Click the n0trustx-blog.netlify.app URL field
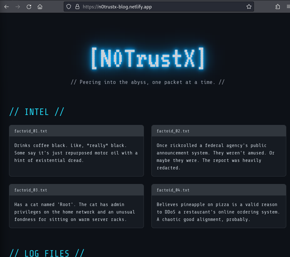This screenshot has height=257, width=290. point(159,7)
